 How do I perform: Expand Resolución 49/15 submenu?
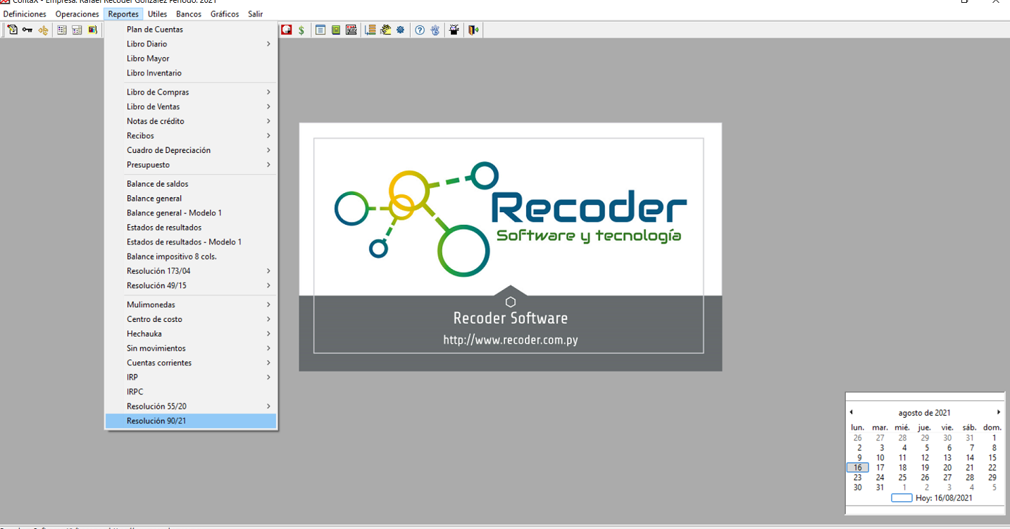click(x=191, y=285)
